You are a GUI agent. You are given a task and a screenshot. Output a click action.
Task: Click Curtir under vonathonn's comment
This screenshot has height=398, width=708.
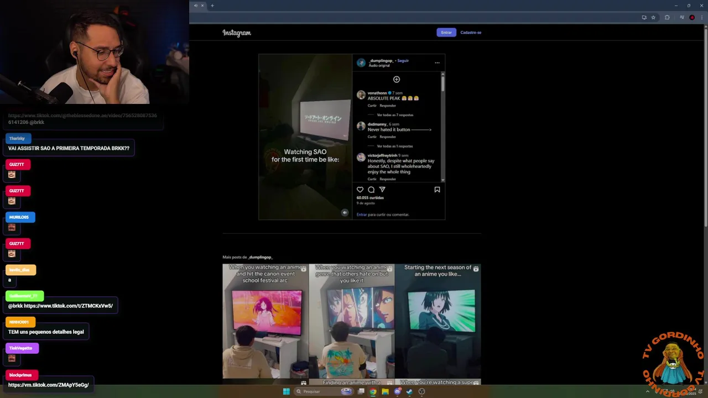coord(372,106)
